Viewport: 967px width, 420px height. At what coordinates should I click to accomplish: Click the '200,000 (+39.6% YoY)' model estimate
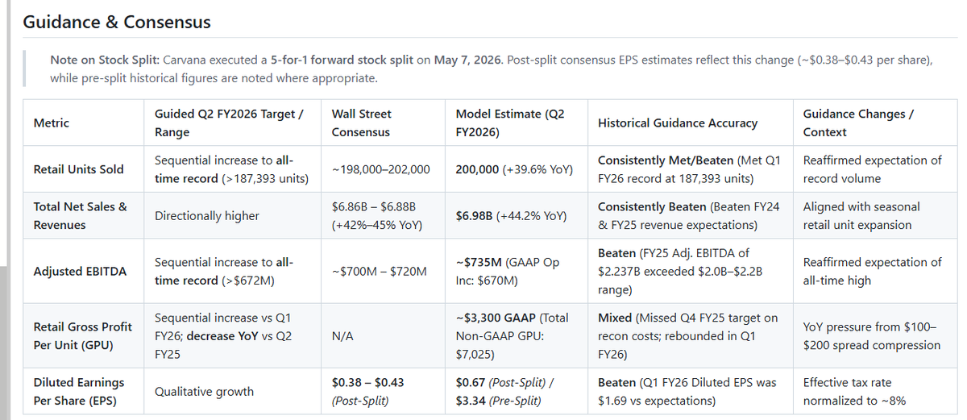coord(513,169)
